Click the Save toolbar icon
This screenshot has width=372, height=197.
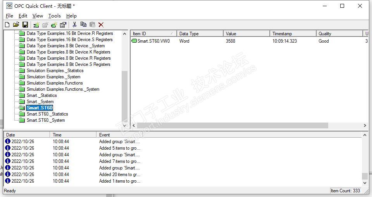coord(25,24)
